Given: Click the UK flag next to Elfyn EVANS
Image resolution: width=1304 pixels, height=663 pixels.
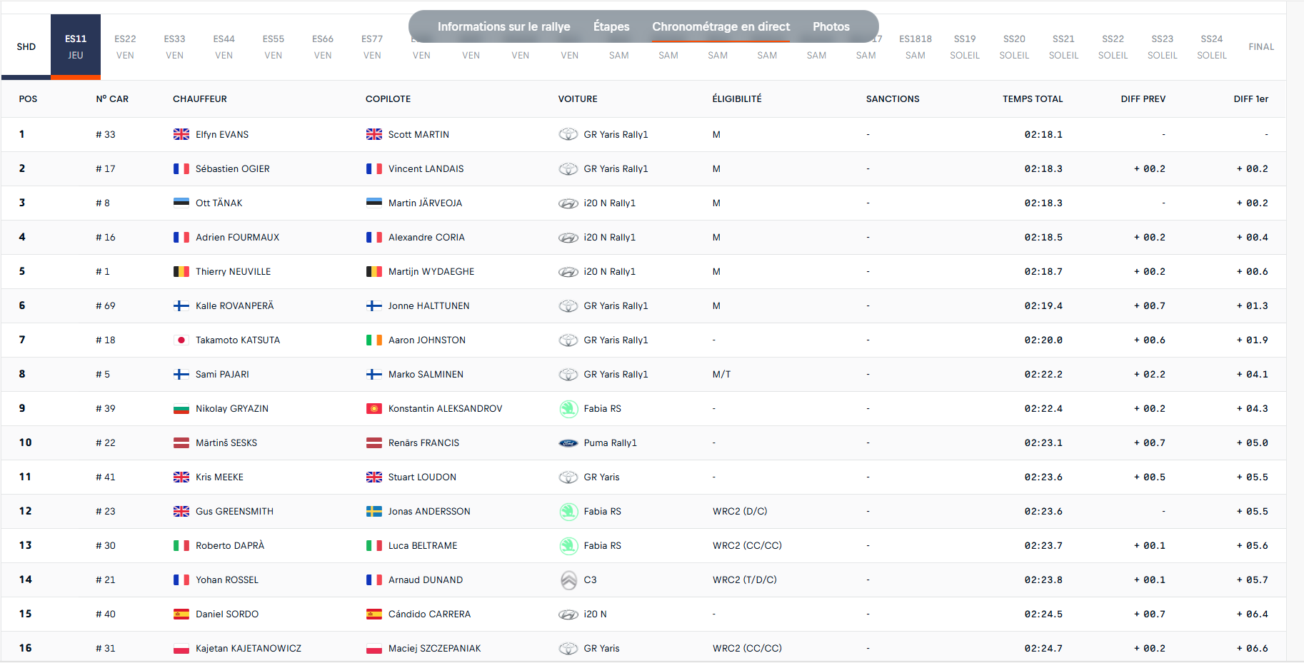Looking at the screenshot, I should point(181,134).
